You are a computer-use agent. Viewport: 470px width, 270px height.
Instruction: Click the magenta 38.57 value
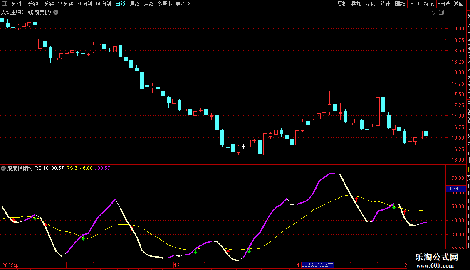(104, 168)
